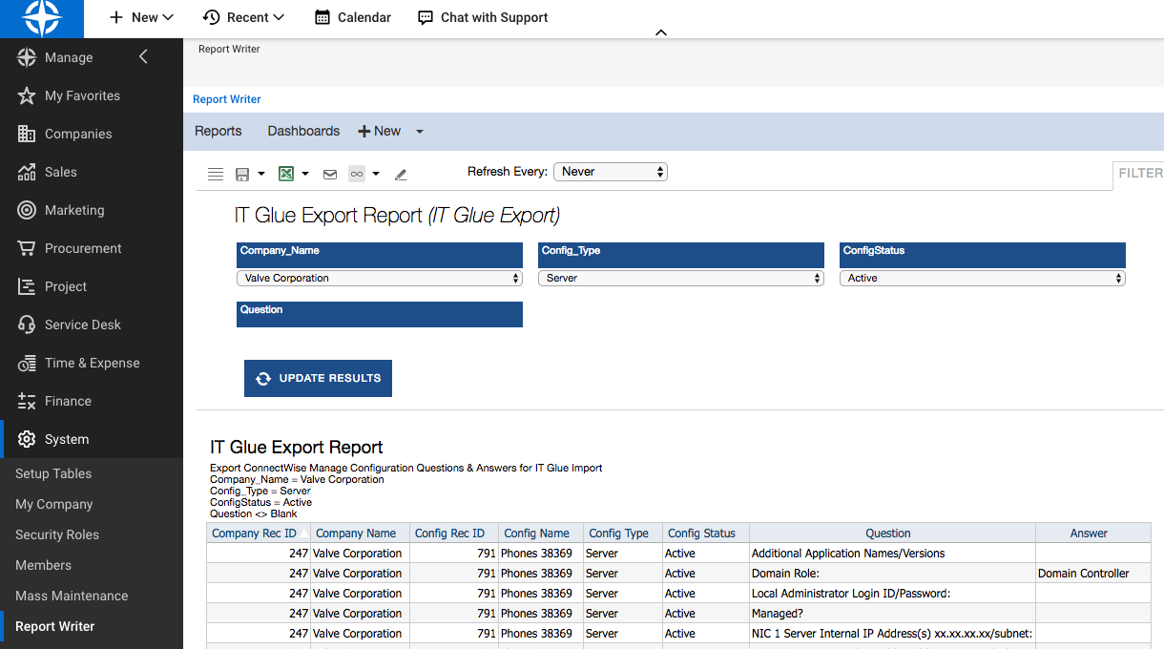Open the Calendar from the top bar
The width and height of the screenshot is (1164, 649).
click(352, 17)
